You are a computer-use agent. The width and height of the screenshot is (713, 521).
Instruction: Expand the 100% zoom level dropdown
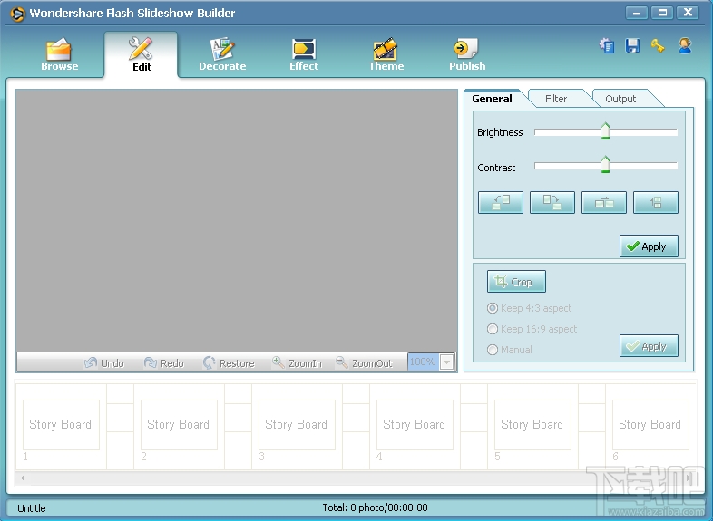(447, 362)
